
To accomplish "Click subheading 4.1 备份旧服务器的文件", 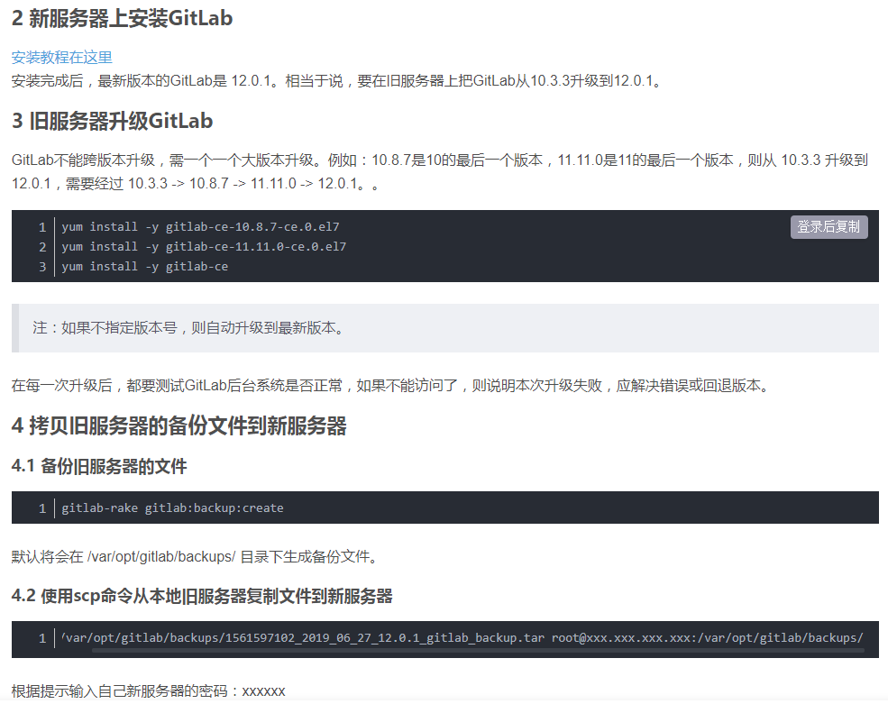I will (99, 465).
